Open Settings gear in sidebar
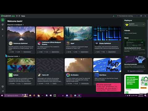This screenshot has width=148, height=111. 3,87
